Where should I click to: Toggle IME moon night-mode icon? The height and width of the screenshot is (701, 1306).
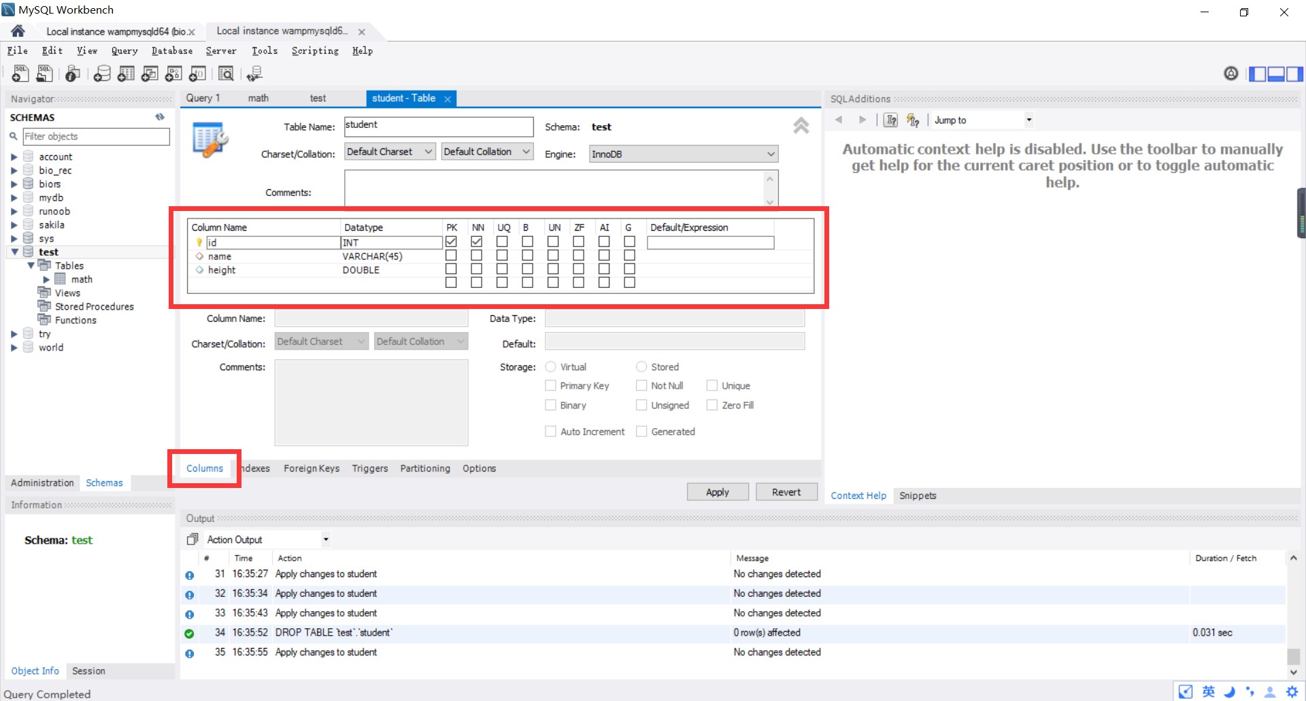tap(1230, 691)
